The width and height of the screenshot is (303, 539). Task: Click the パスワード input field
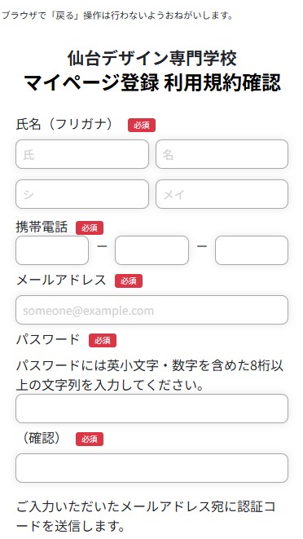(151, 409)
